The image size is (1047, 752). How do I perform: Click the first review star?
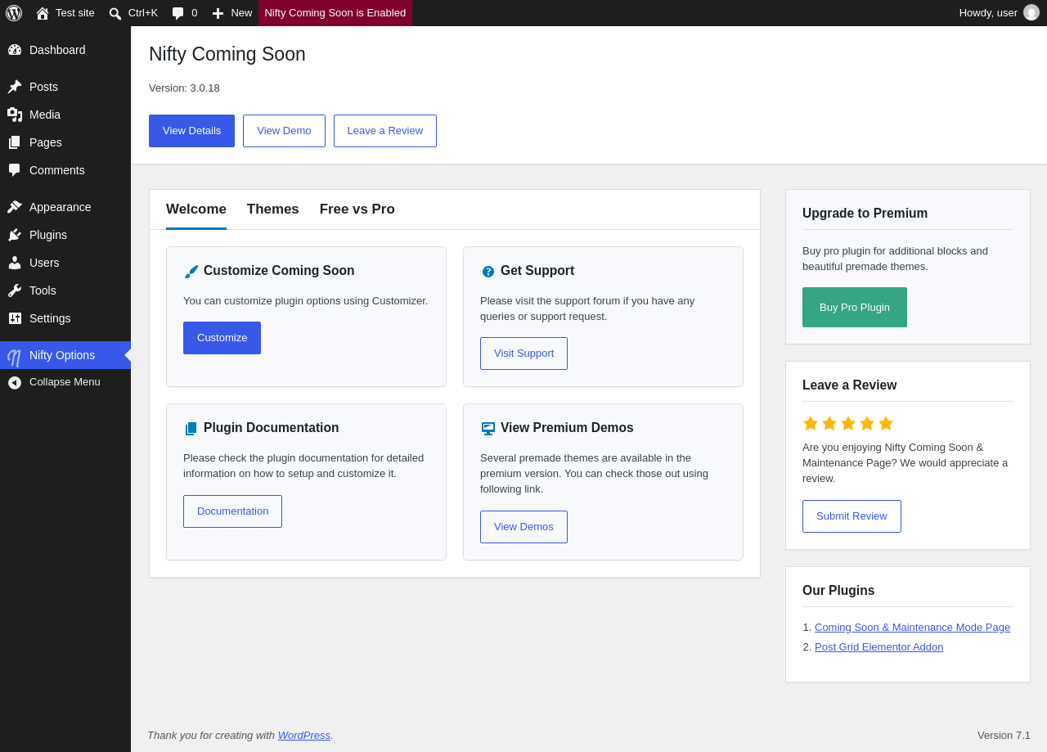(x=811, y=423)
